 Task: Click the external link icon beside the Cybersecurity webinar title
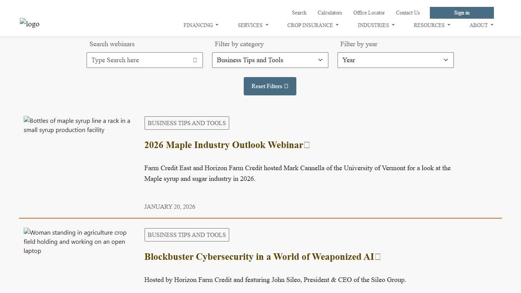pos(378,257)
